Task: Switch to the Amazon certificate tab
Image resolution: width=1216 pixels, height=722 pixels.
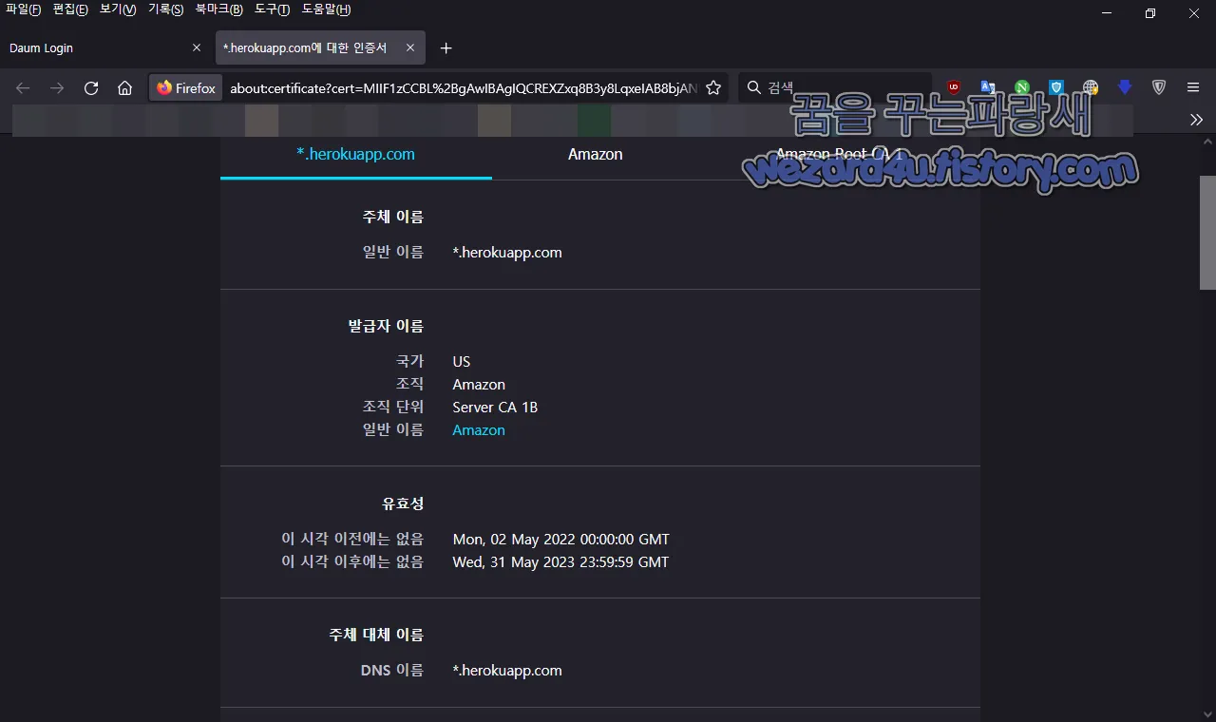Action: tap(596, 155)
